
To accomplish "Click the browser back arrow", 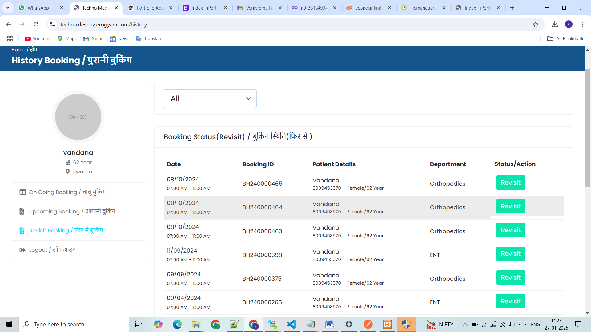I will (9, 24).
